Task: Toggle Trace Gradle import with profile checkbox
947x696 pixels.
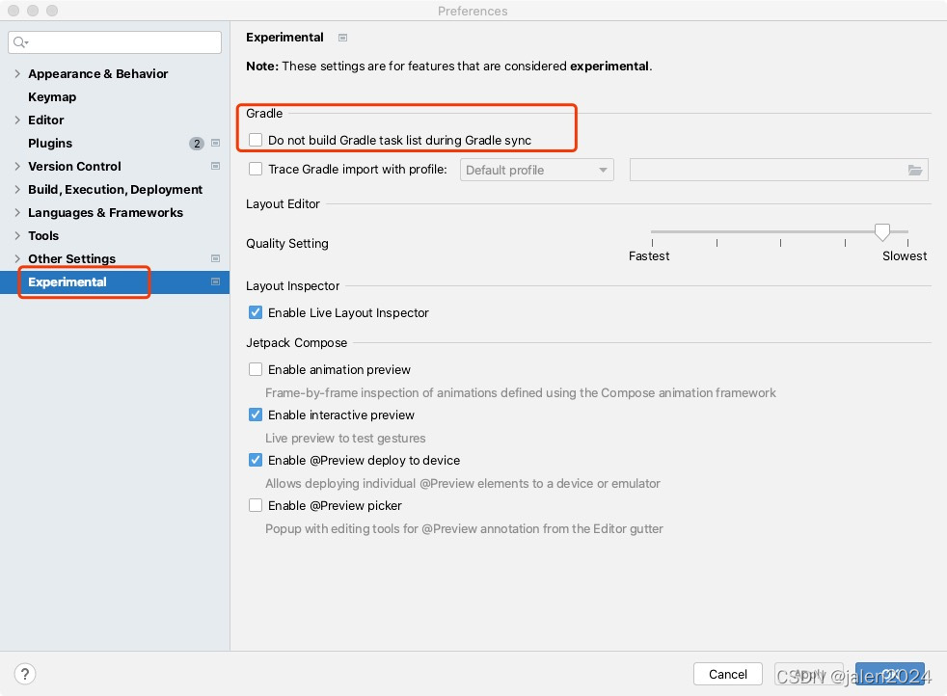Action: point(256,169)
